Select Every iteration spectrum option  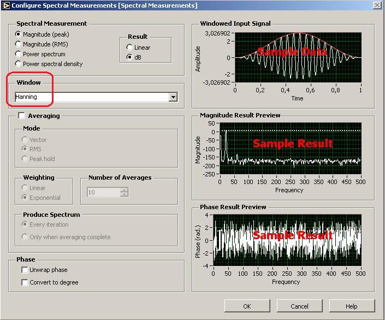45,224
